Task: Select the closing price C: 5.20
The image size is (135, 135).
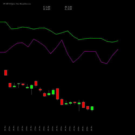Action: [x=47, y=7]
